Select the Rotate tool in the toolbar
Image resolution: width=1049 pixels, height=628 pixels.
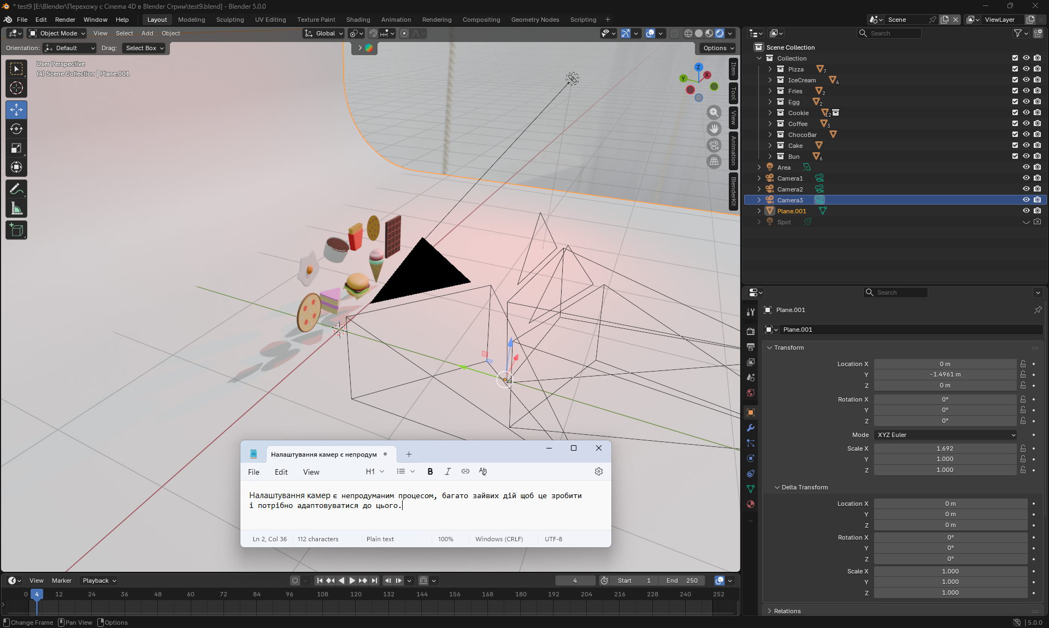(x=16, y=129)
